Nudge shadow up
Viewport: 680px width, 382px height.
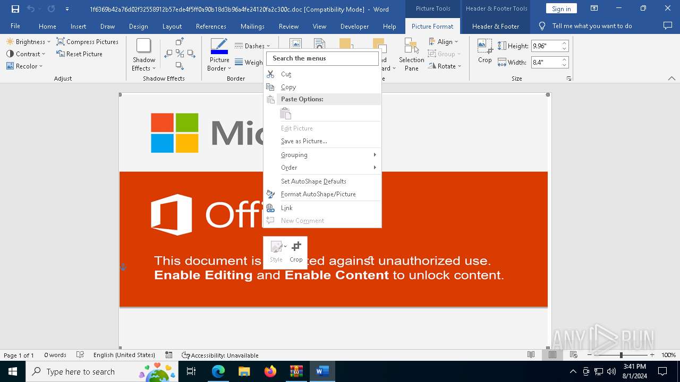coord(180,41)
